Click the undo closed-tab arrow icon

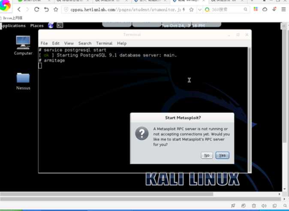coord(46,9)
